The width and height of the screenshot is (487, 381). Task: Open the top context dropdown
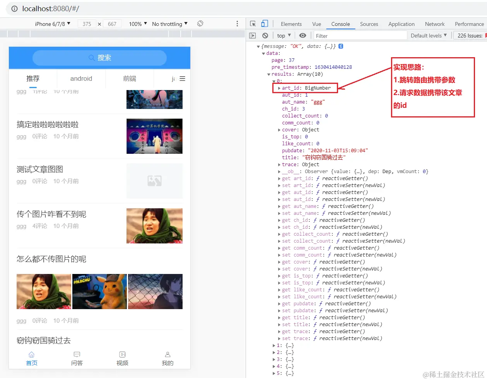284,36
